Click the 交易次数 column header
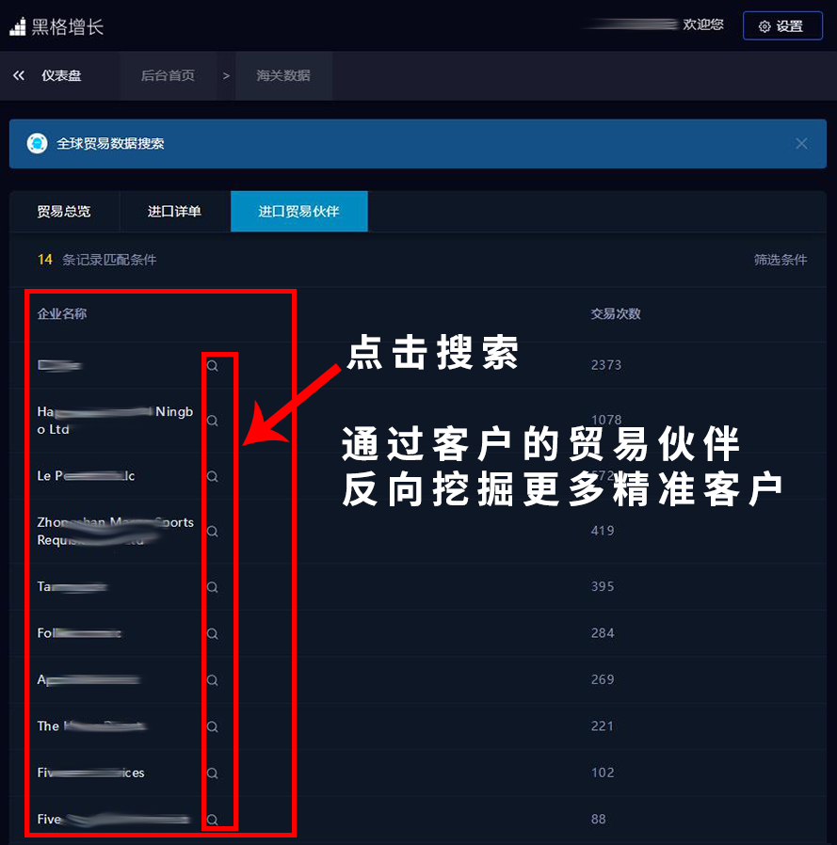This screenshot has height=845, width=837. [x=616, y=314]
